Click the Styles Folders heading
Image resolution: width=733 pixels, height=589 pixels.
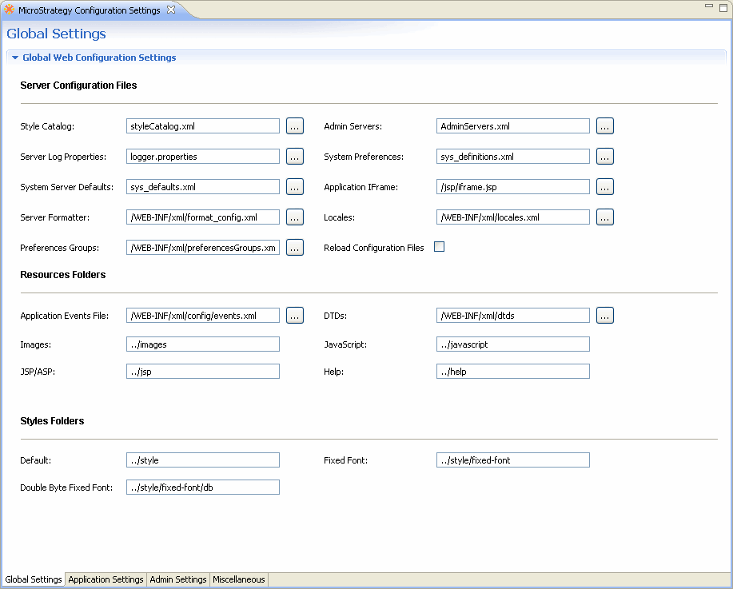click(x=52, y=420)
